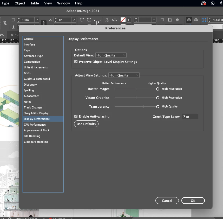Open the View menu
This screenshot has height=219, width=223.
coord(48,3)
